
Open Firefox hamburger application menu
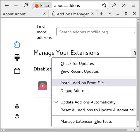(133, 5)
